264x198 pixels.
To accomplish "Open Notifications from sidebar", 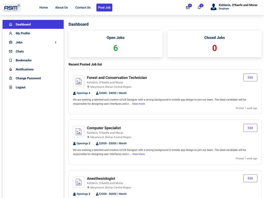I will tap(33, 69).
